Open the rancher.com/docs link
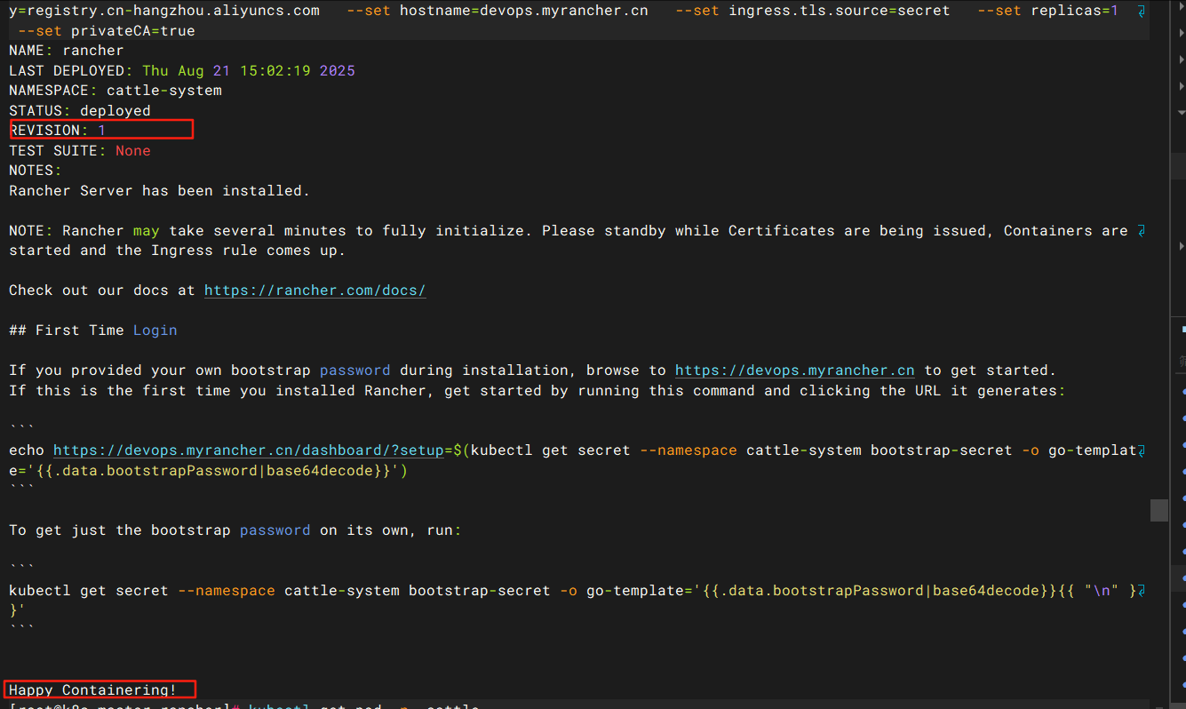This screenshot has width=1186, height=709. pyautogui.click(x=315, y=291)
